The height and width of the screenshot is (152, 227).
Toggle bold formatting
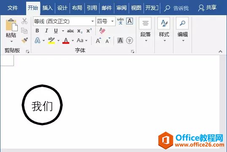37,31
